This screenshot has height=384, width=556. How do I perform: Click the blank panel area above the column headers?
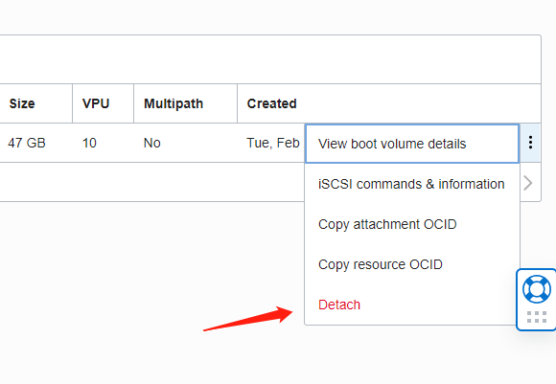[x=270, y=59]
